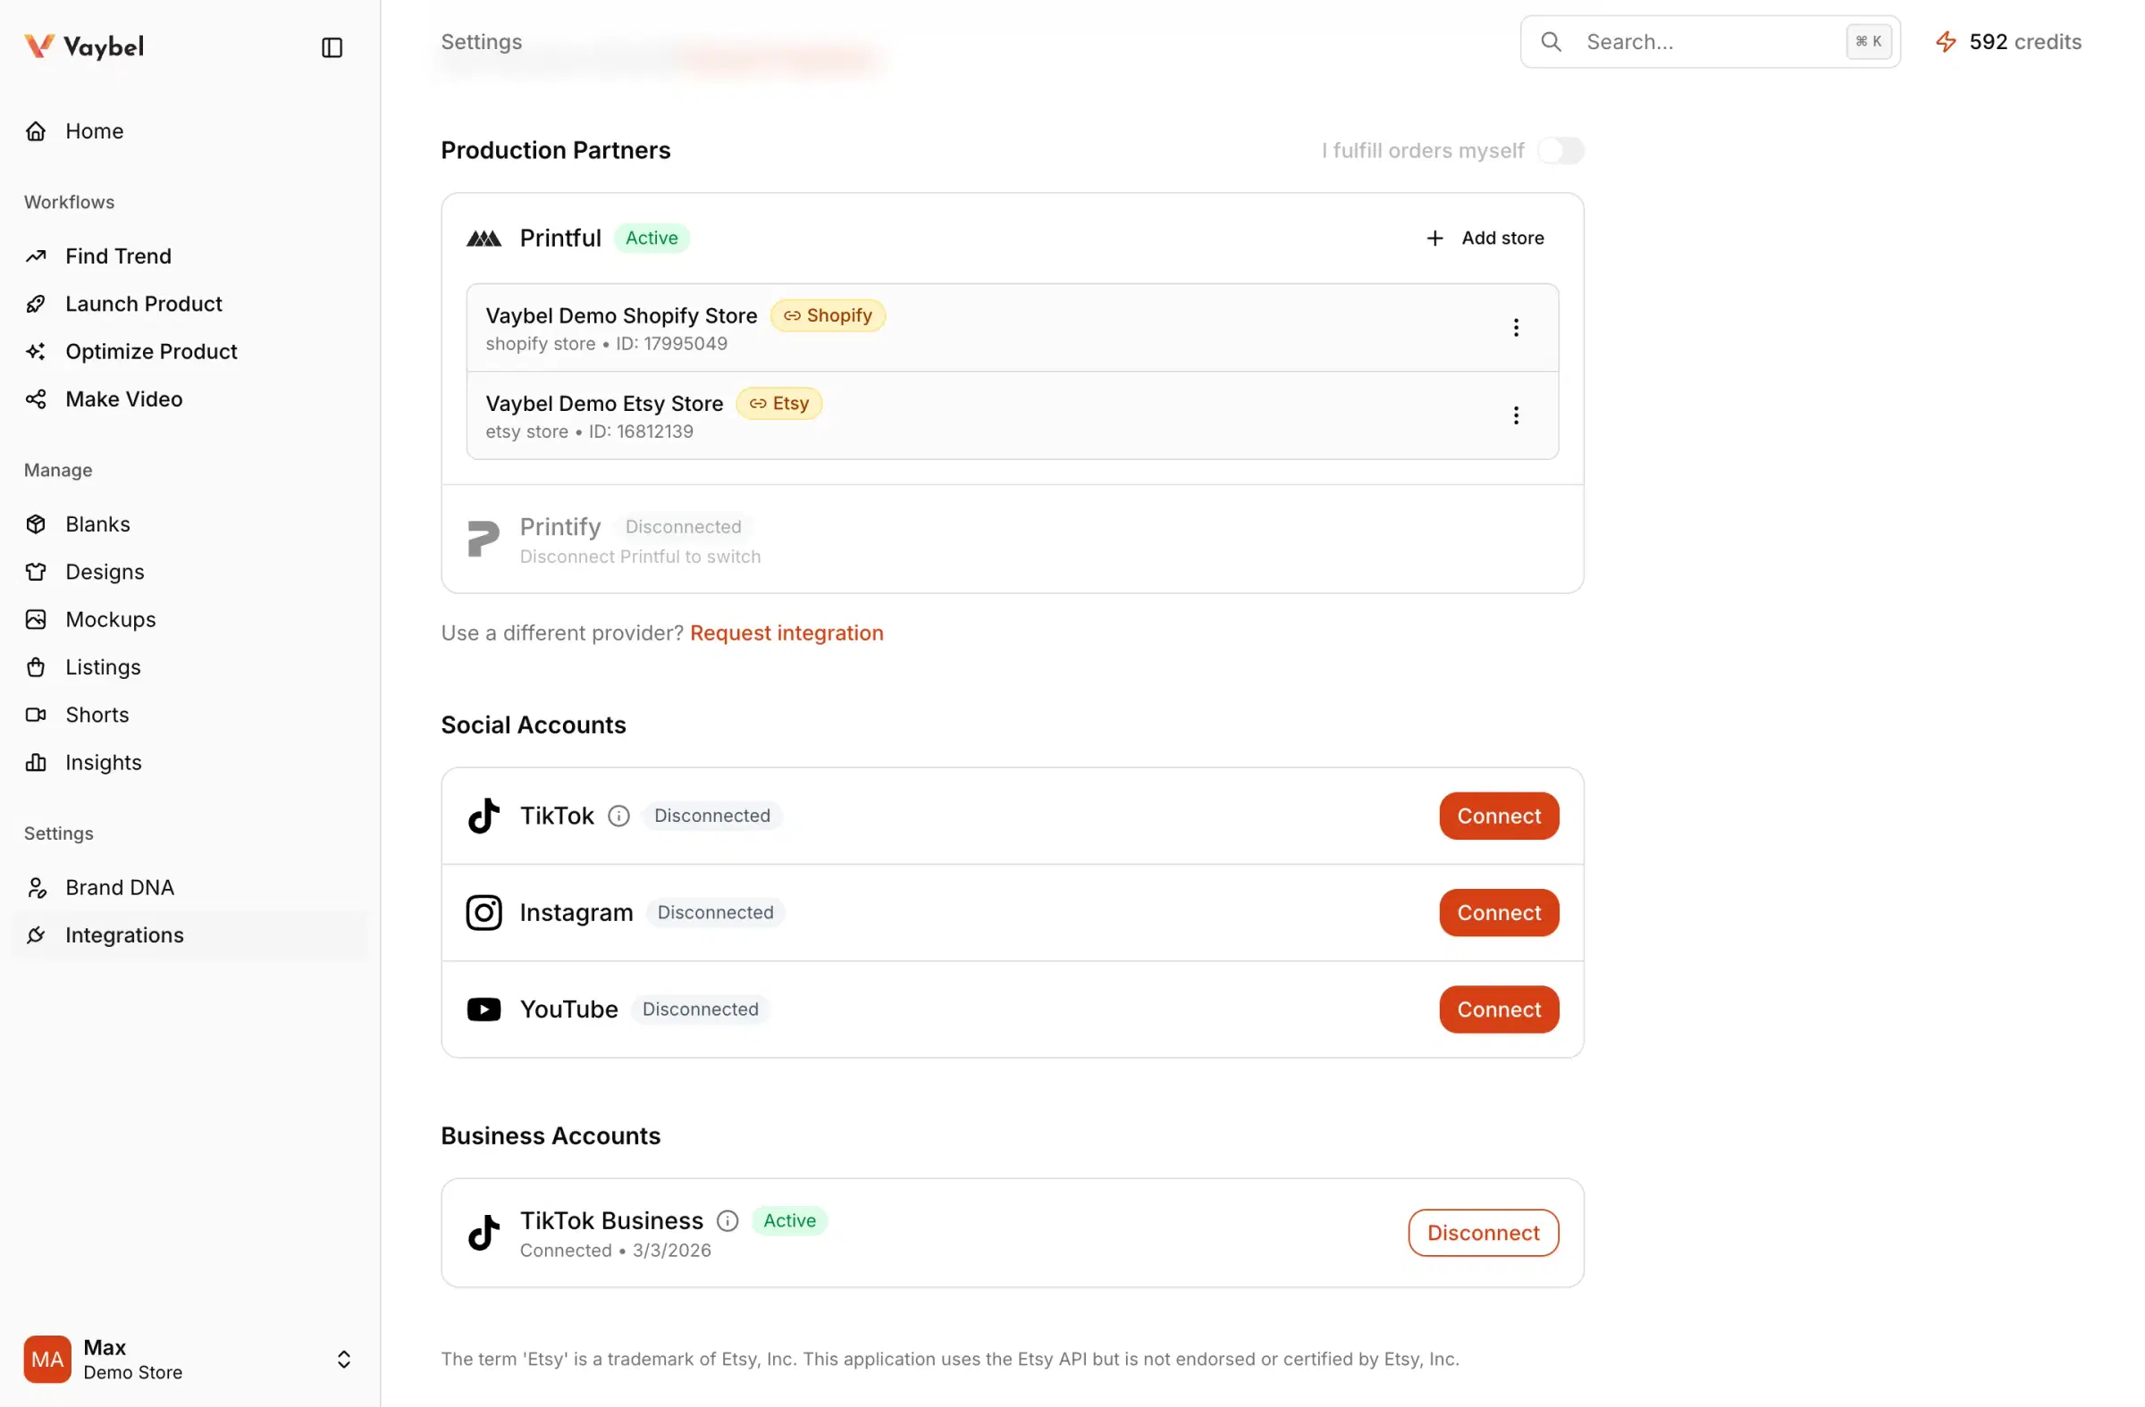The image size is (2145, 1407).
Task: Click the YouTube icon
Action: pos(484,1009)
